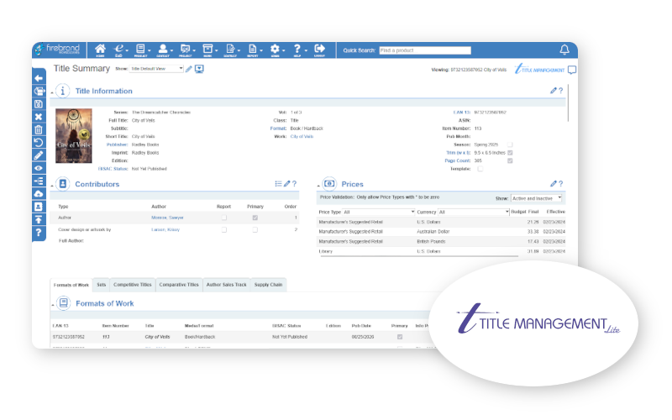The width and height of the screenshot is (672, 420).
Task: Click the save disk icon in sidebar
Action: pyautogui.click(x=39, y=104)
